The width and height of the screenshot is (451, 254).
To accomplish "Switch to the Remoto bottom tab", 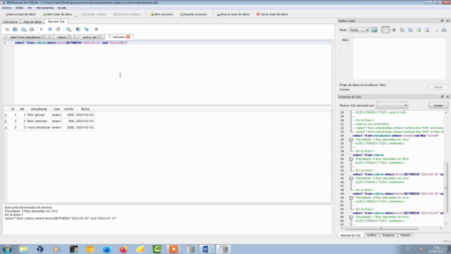I will (406, 235).
